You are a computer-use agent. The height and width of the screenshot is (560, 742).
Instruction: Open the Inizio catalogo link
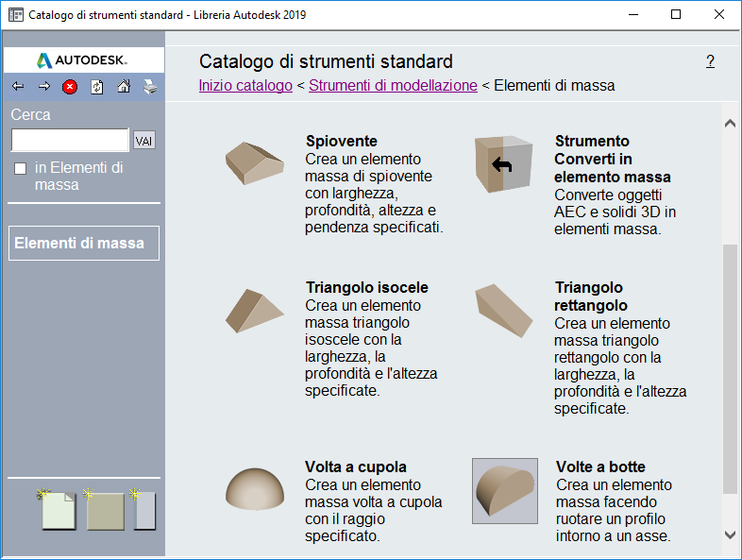click(x=245, y=86)
